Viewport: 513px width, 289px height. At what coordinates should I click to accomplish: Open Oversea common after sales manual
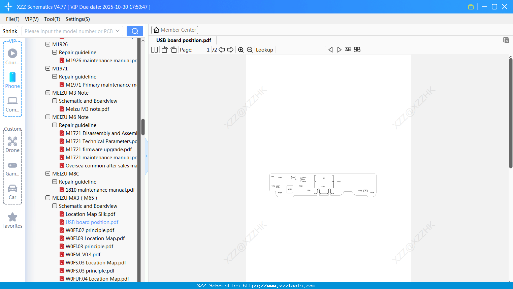98,166
